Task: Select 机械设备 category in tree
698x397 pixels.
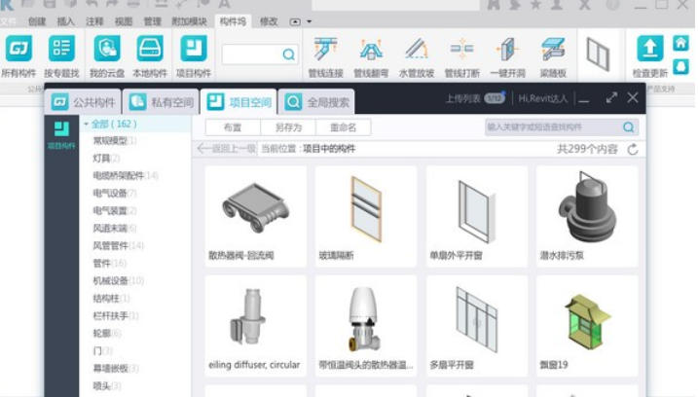Action: coord(118,281)
